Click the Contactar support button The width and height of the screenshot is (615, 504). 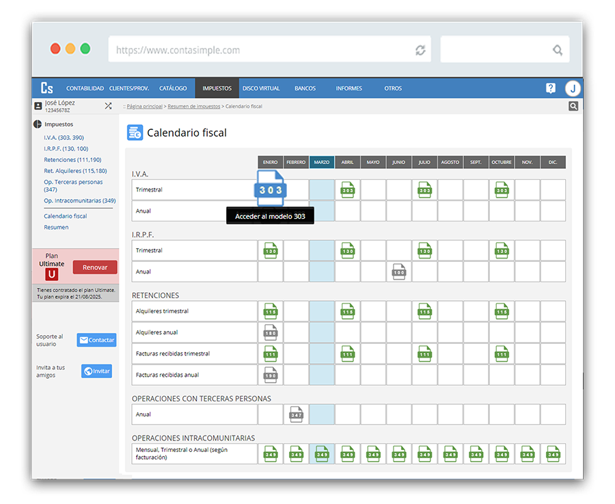click(x=96, y=340)
